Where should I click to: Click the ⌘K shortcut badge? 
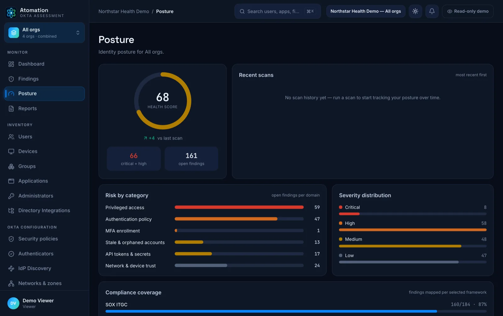(310, 11)
